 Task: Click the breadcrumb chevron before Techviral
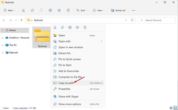click(32, 20)
